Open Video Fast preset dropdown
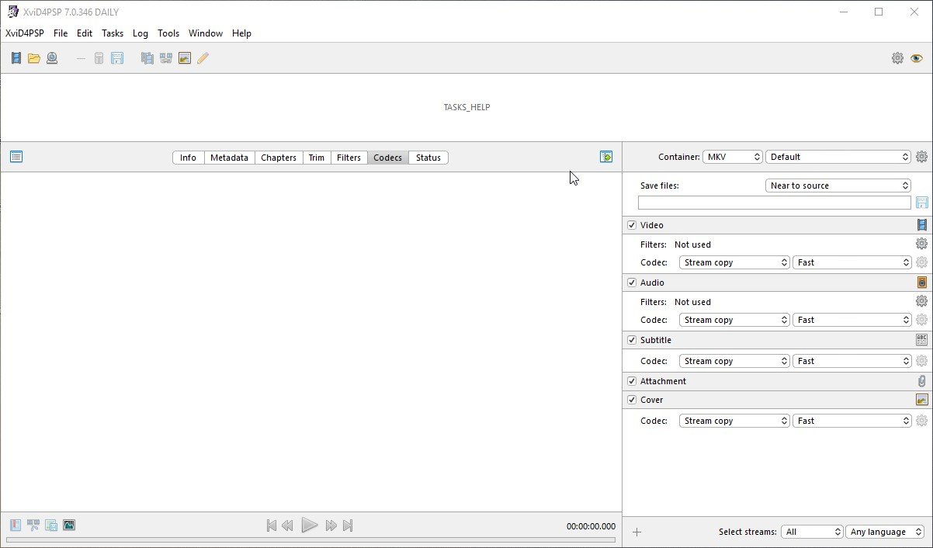The width and height of the screenshot is (933, 548). click(852, 262)
